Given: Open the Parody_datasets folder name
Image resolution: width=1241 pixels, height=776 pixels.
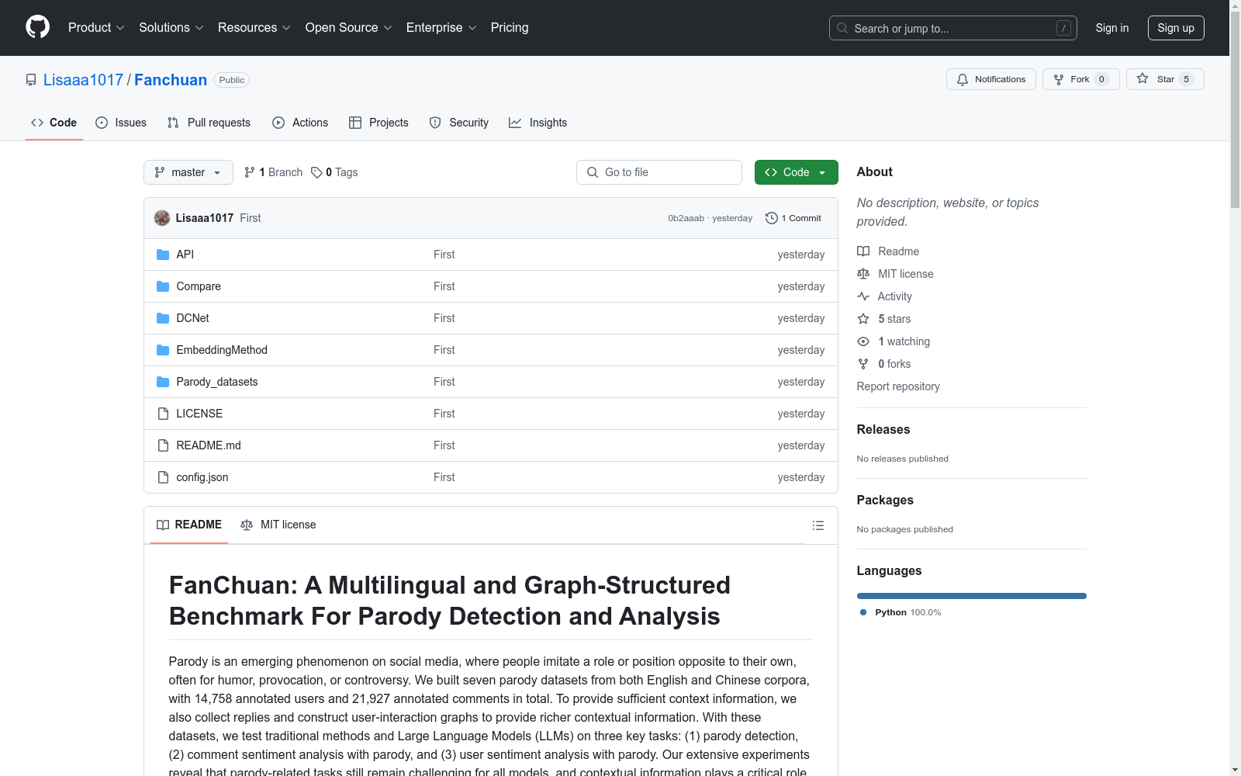Looking at the screenshot, I should pyautogui.click(x=217, y=382).
